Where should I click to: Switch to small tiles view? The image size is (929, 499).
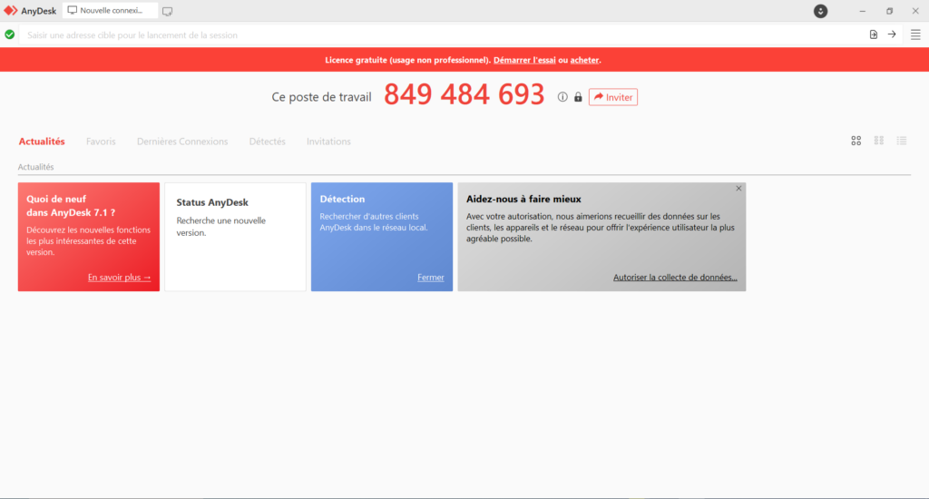click(878, 141)
